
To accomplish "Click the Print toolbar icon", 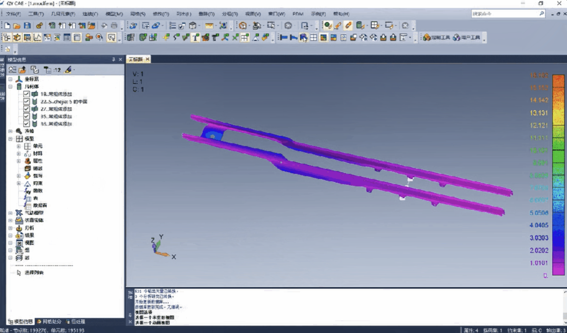I will (x=114, y=26).
